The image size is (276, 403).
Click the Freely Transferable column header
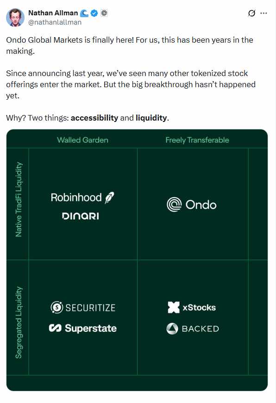pyautogui.click(x=197, y=140)
